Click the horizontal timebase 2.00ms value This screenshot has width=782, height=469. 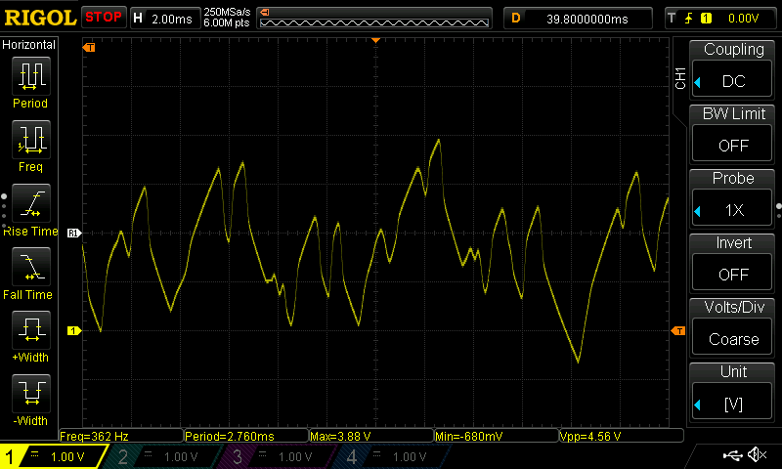click(172, 19)
